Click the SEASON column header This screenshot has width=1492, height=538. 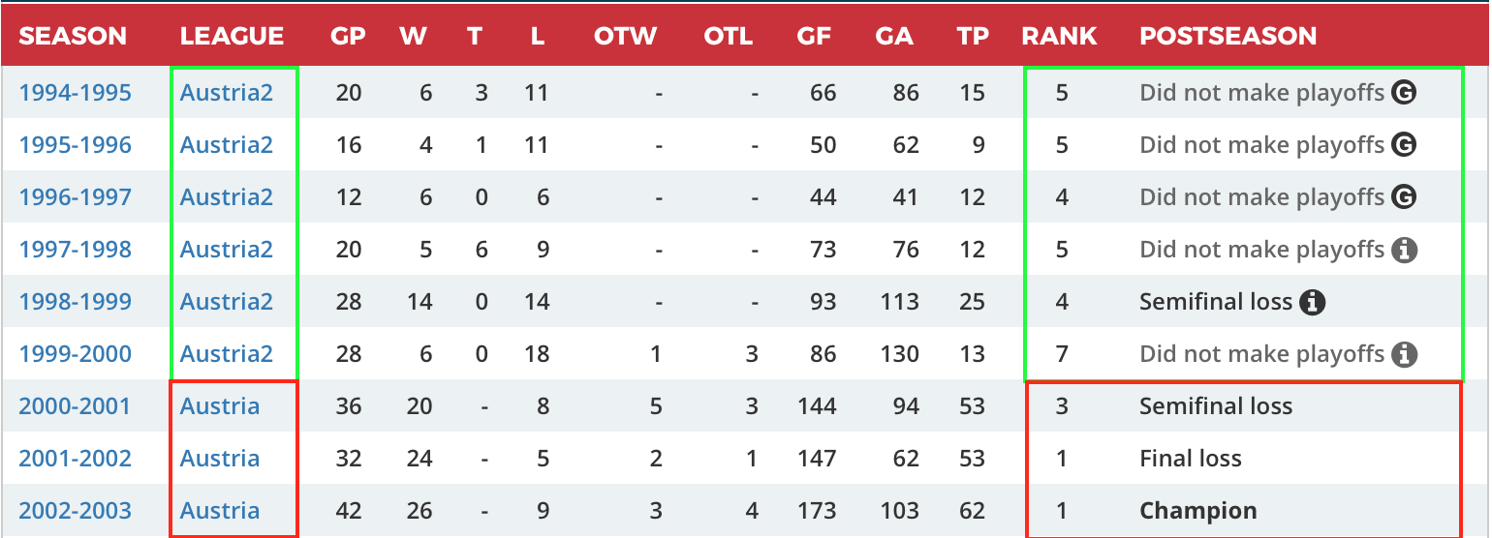click(73, 37)
